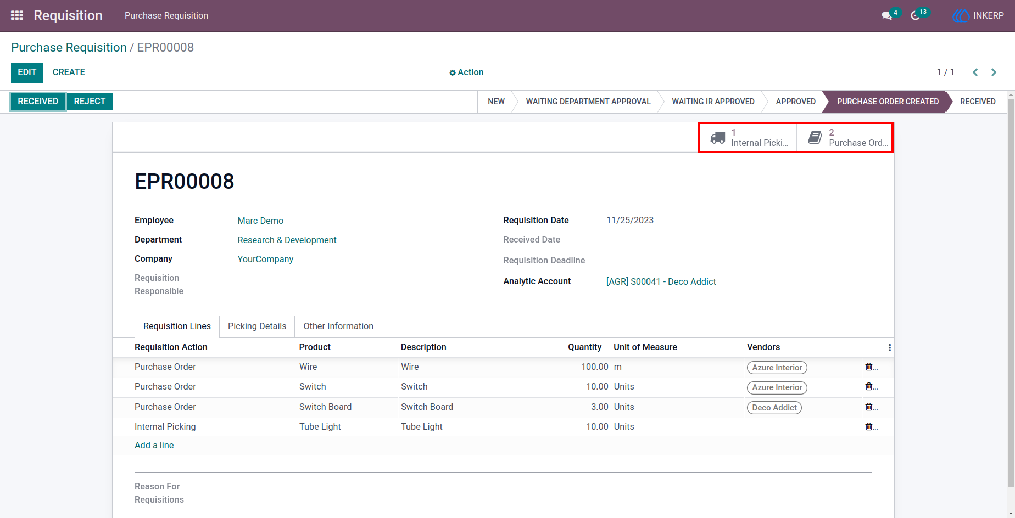The width and height of the screenshot is (1015, 518).
Task: Click the vertical page scrollbar
Action: (x=1011, y=291)
